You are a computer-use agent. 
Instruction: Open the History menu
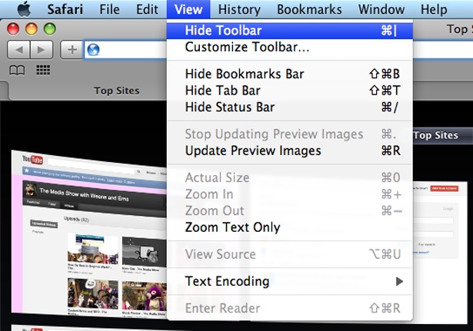(239, 9)
